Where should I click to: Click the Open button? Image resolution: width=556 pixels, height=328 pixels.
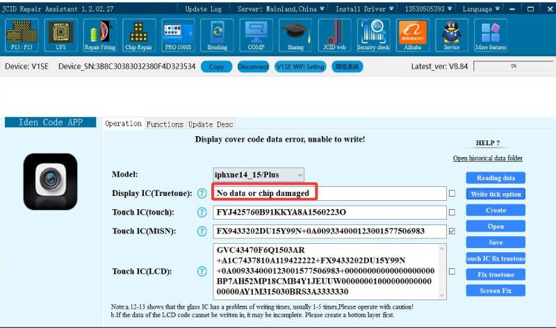pos(496,227)
